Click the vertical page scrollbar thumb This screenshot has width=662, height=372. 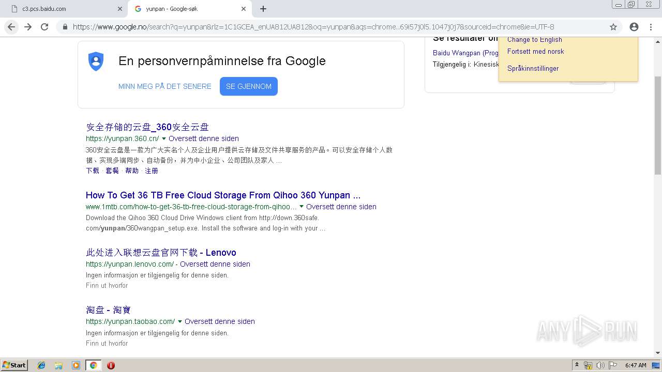click(x=658, y=125)
